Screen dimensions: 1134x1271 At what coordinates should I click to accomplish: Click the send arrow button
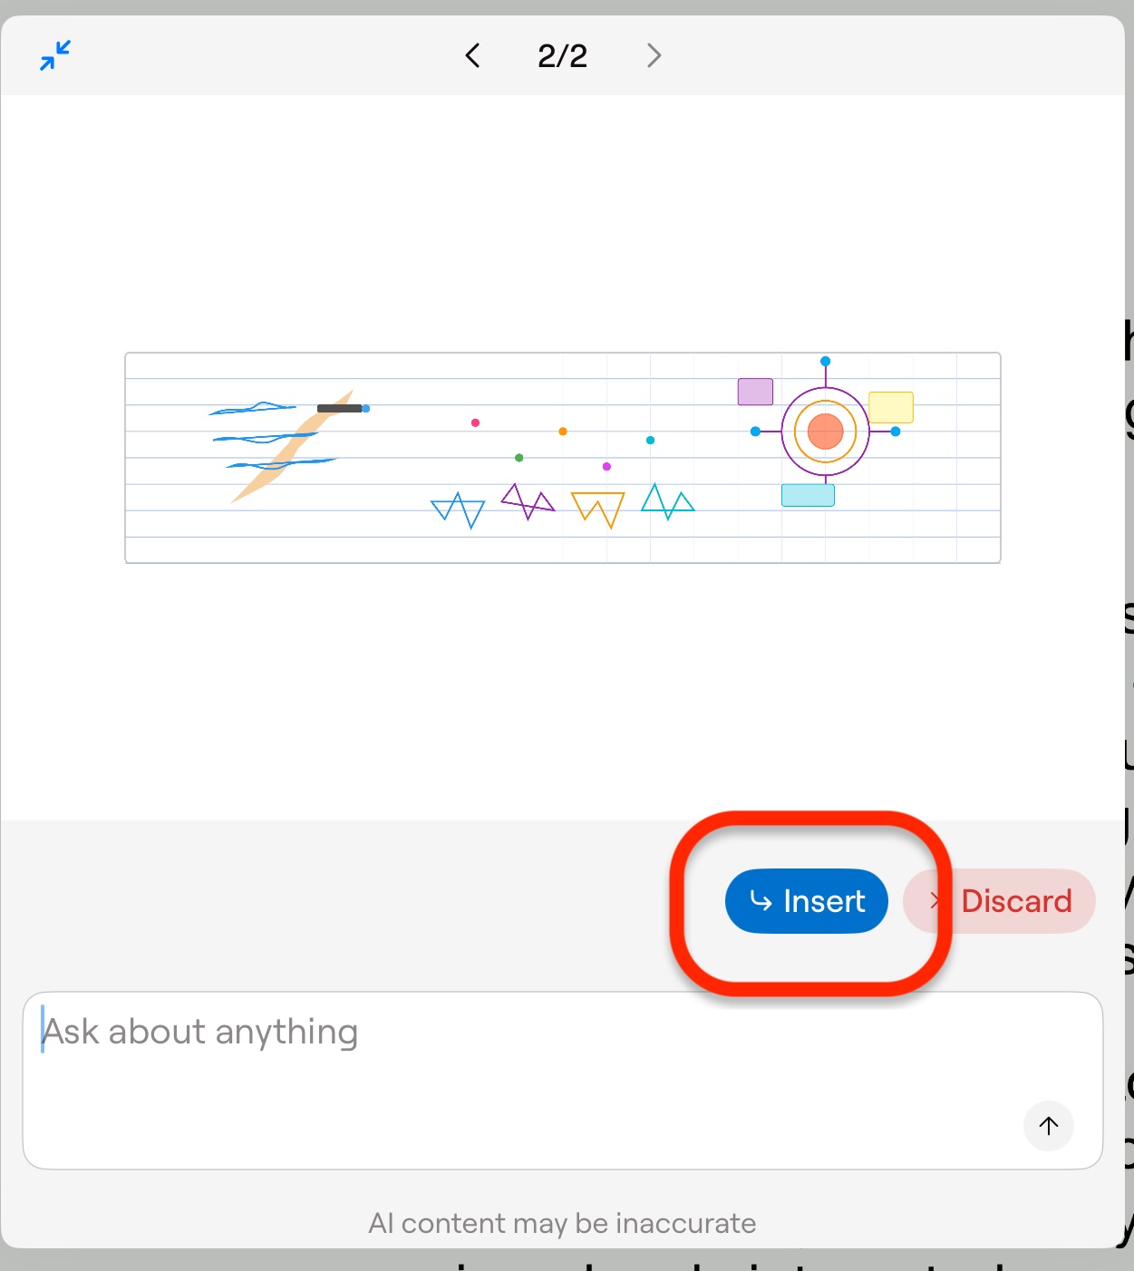click(x=1048, y=1125)
